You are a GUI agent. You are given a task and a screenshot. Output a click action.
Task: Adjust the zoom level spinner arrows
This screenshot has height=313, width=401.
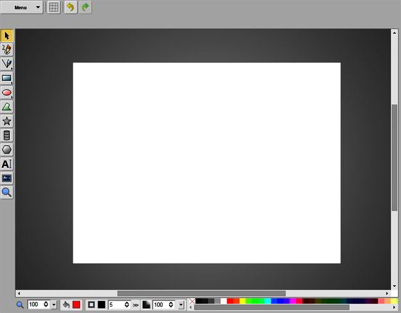click(46, 304)
